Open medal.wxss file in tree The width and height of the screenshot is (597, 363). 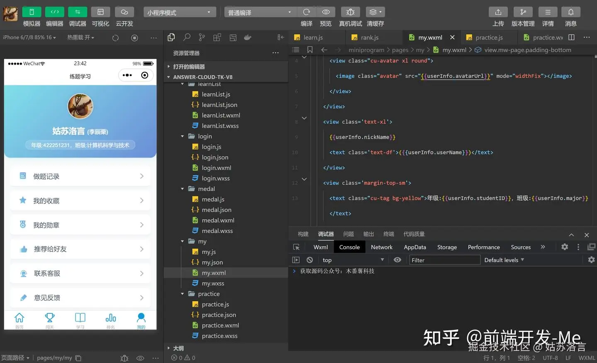[217, 231]
